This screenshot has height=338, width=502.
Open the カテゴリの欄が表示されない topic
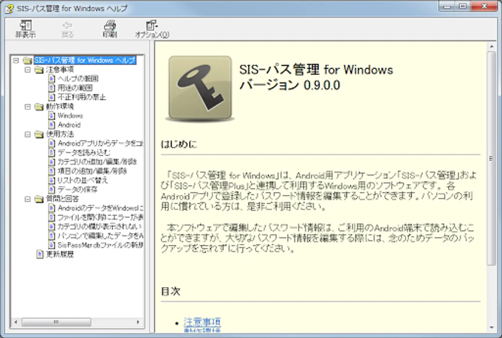click(100, 226)
